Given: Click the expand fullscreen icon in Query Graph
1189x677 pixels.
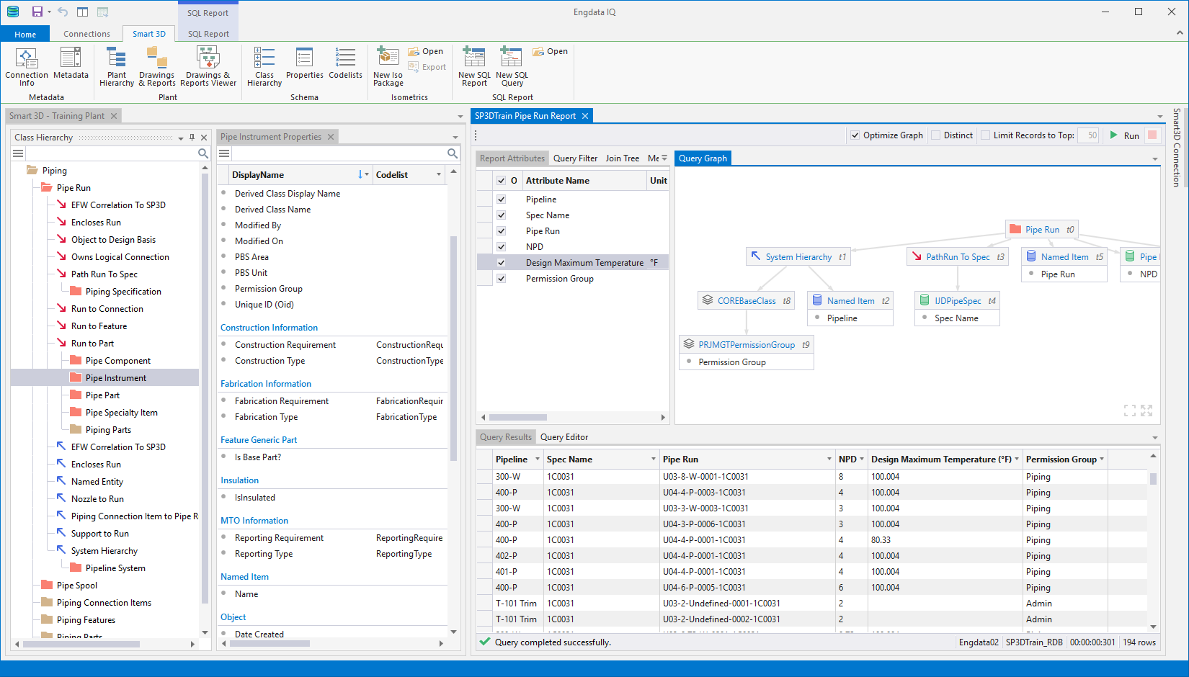Looking at the screenshot, I should click(x=1146, y=411).
